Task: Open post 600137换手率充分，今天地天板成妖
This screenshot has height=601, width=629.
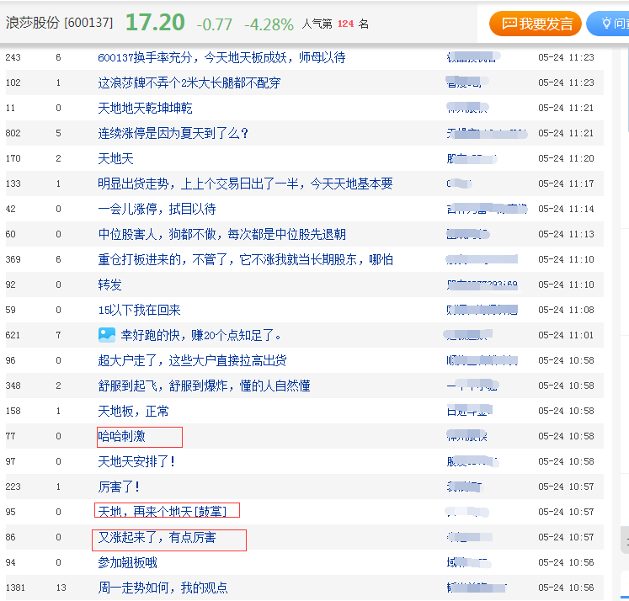Action: pyautogui.click(x=221, y=58)
